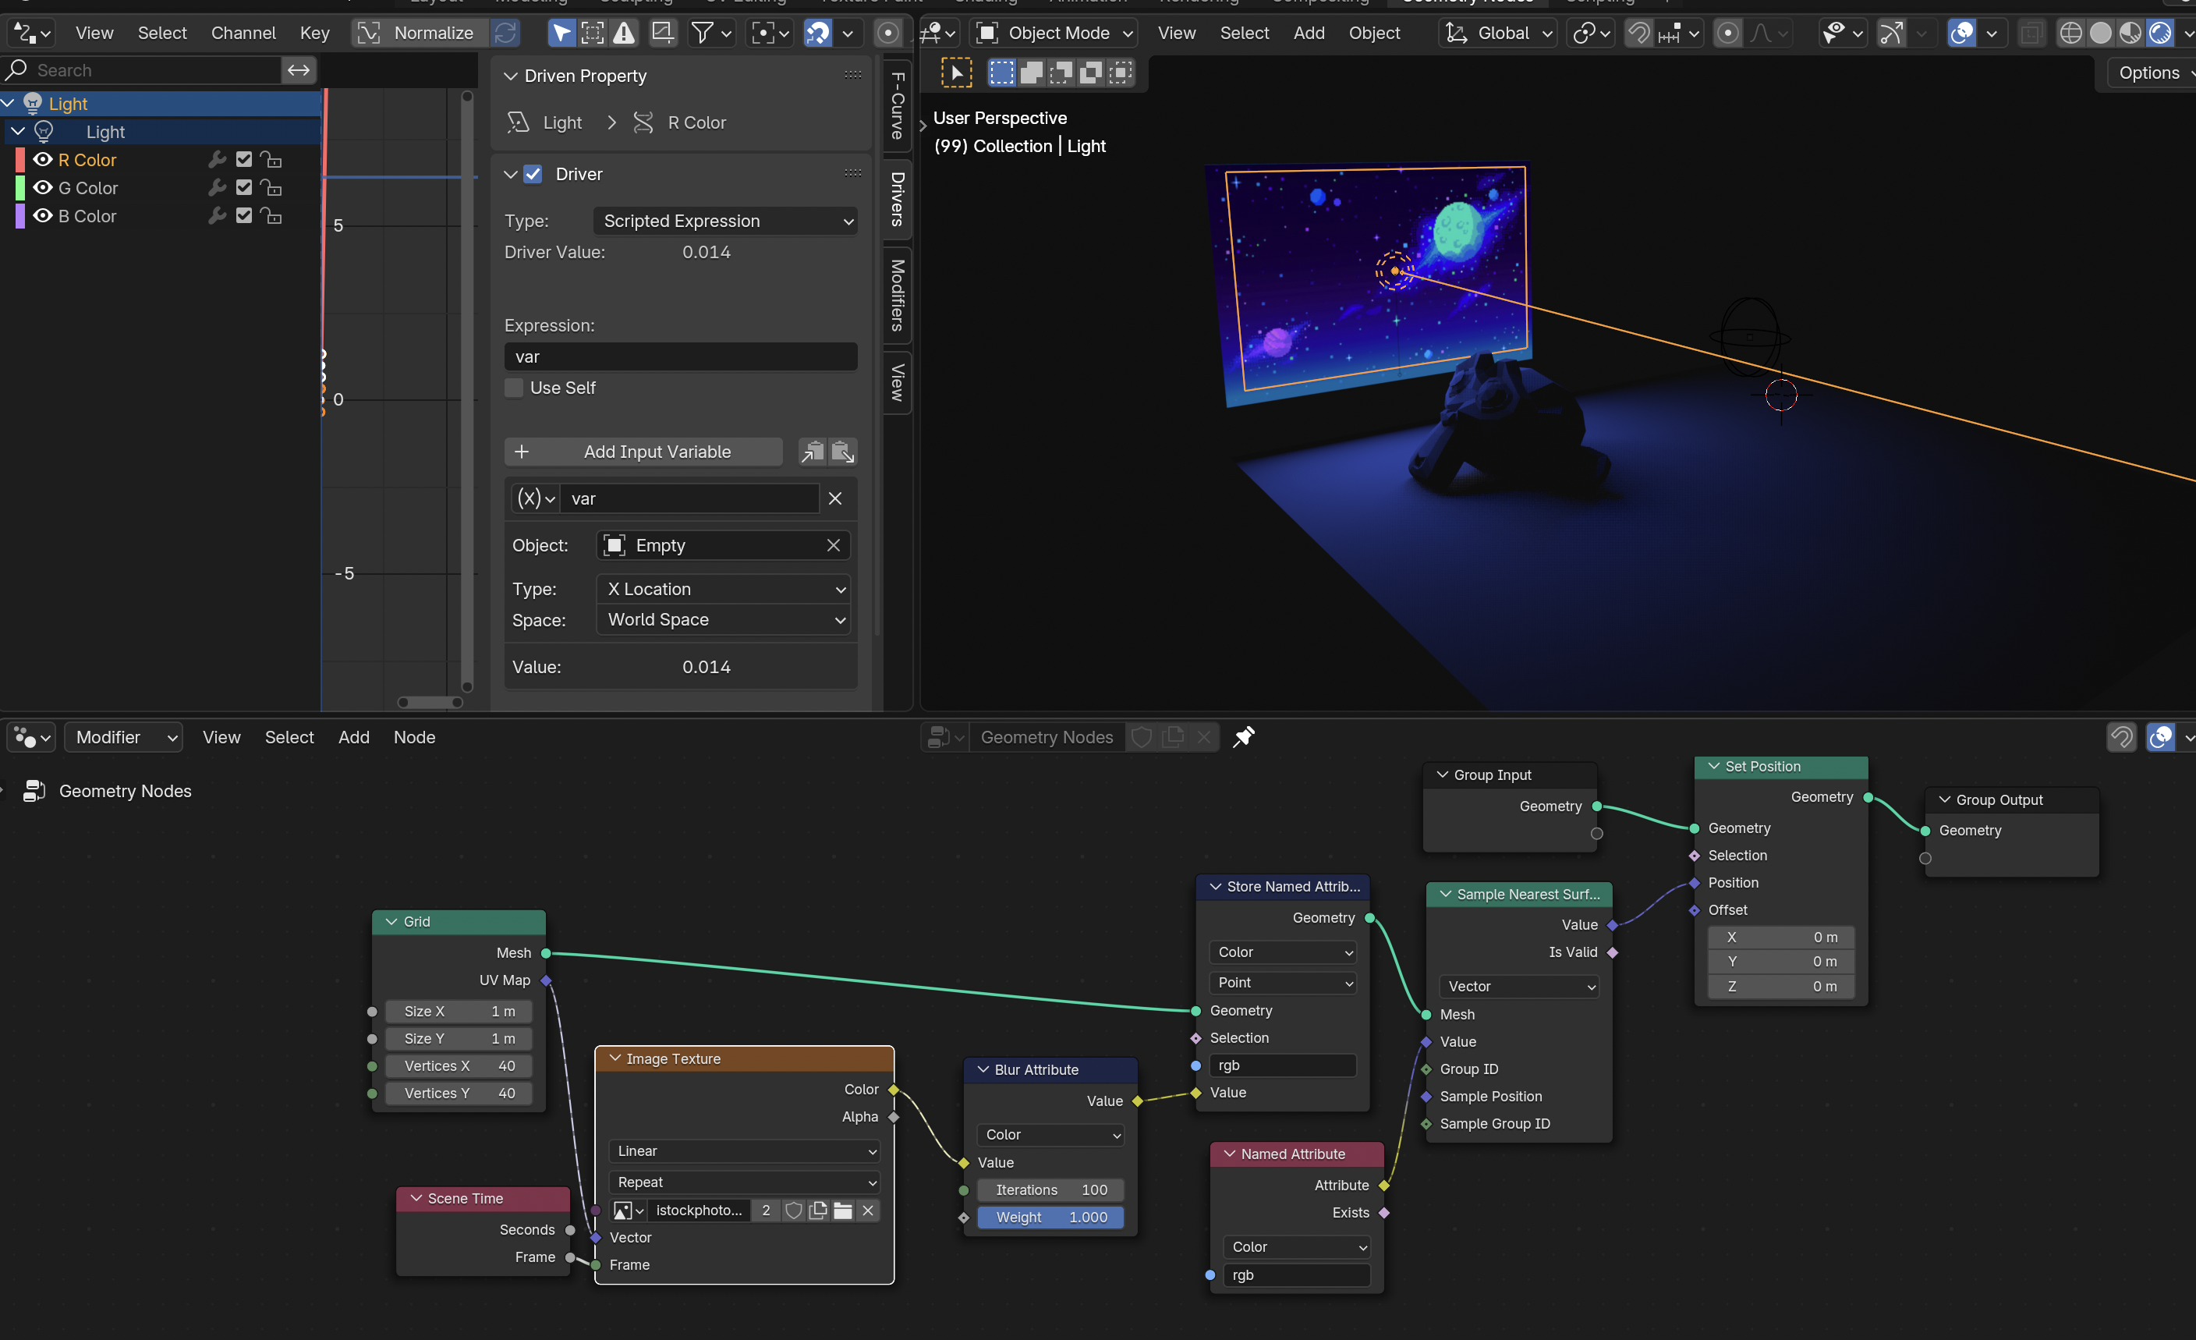2196x1340 pixels.
Task: Click rendered shading sphere icon
Action: pos(2159,33)
